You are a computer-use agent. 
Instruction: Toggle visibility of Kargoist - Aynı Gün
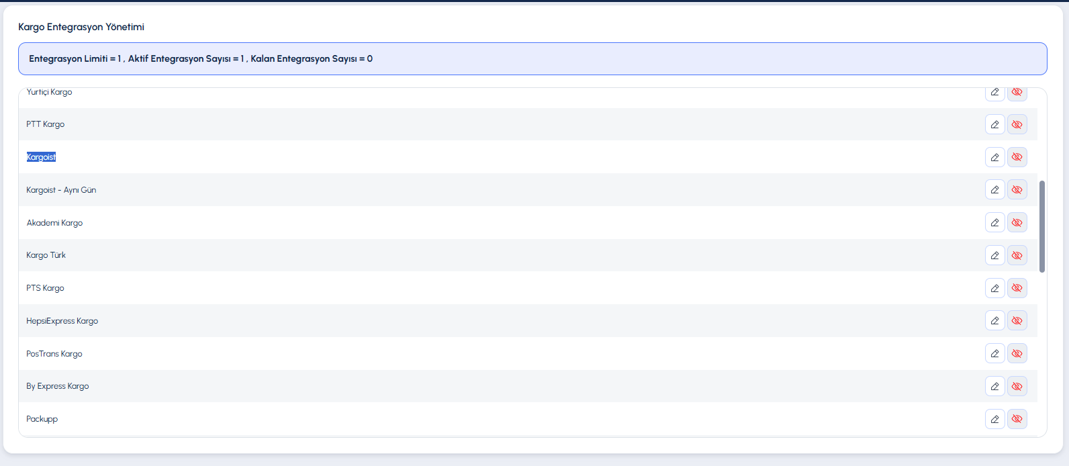tap(1017, 190)
